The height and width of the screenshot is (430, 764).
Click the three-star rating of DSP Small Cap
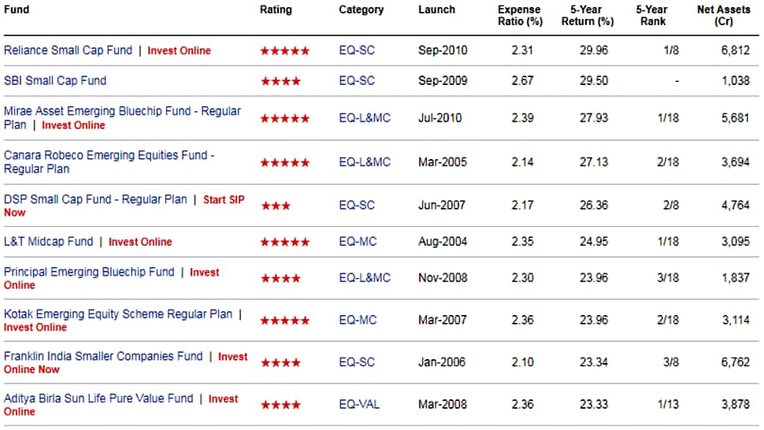[x=276, y=206]
